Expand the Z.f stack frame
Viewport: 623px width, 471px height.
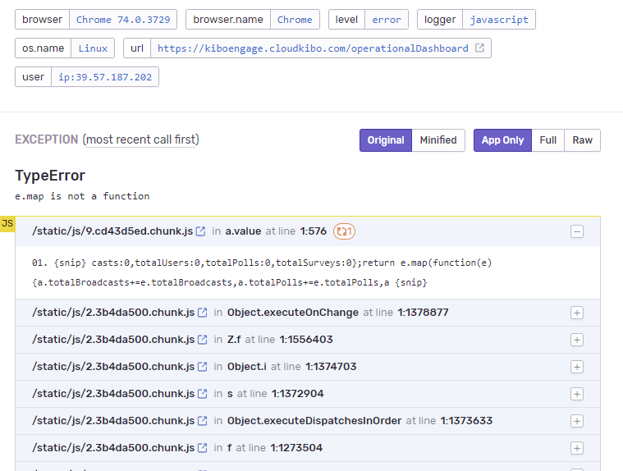pos(577,340)
